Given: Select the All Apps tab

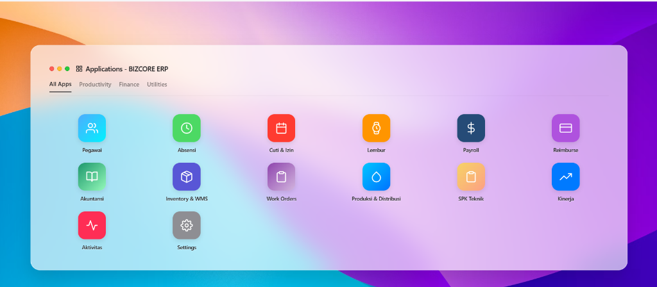Looking at the screenshot, I should point(60,84).
